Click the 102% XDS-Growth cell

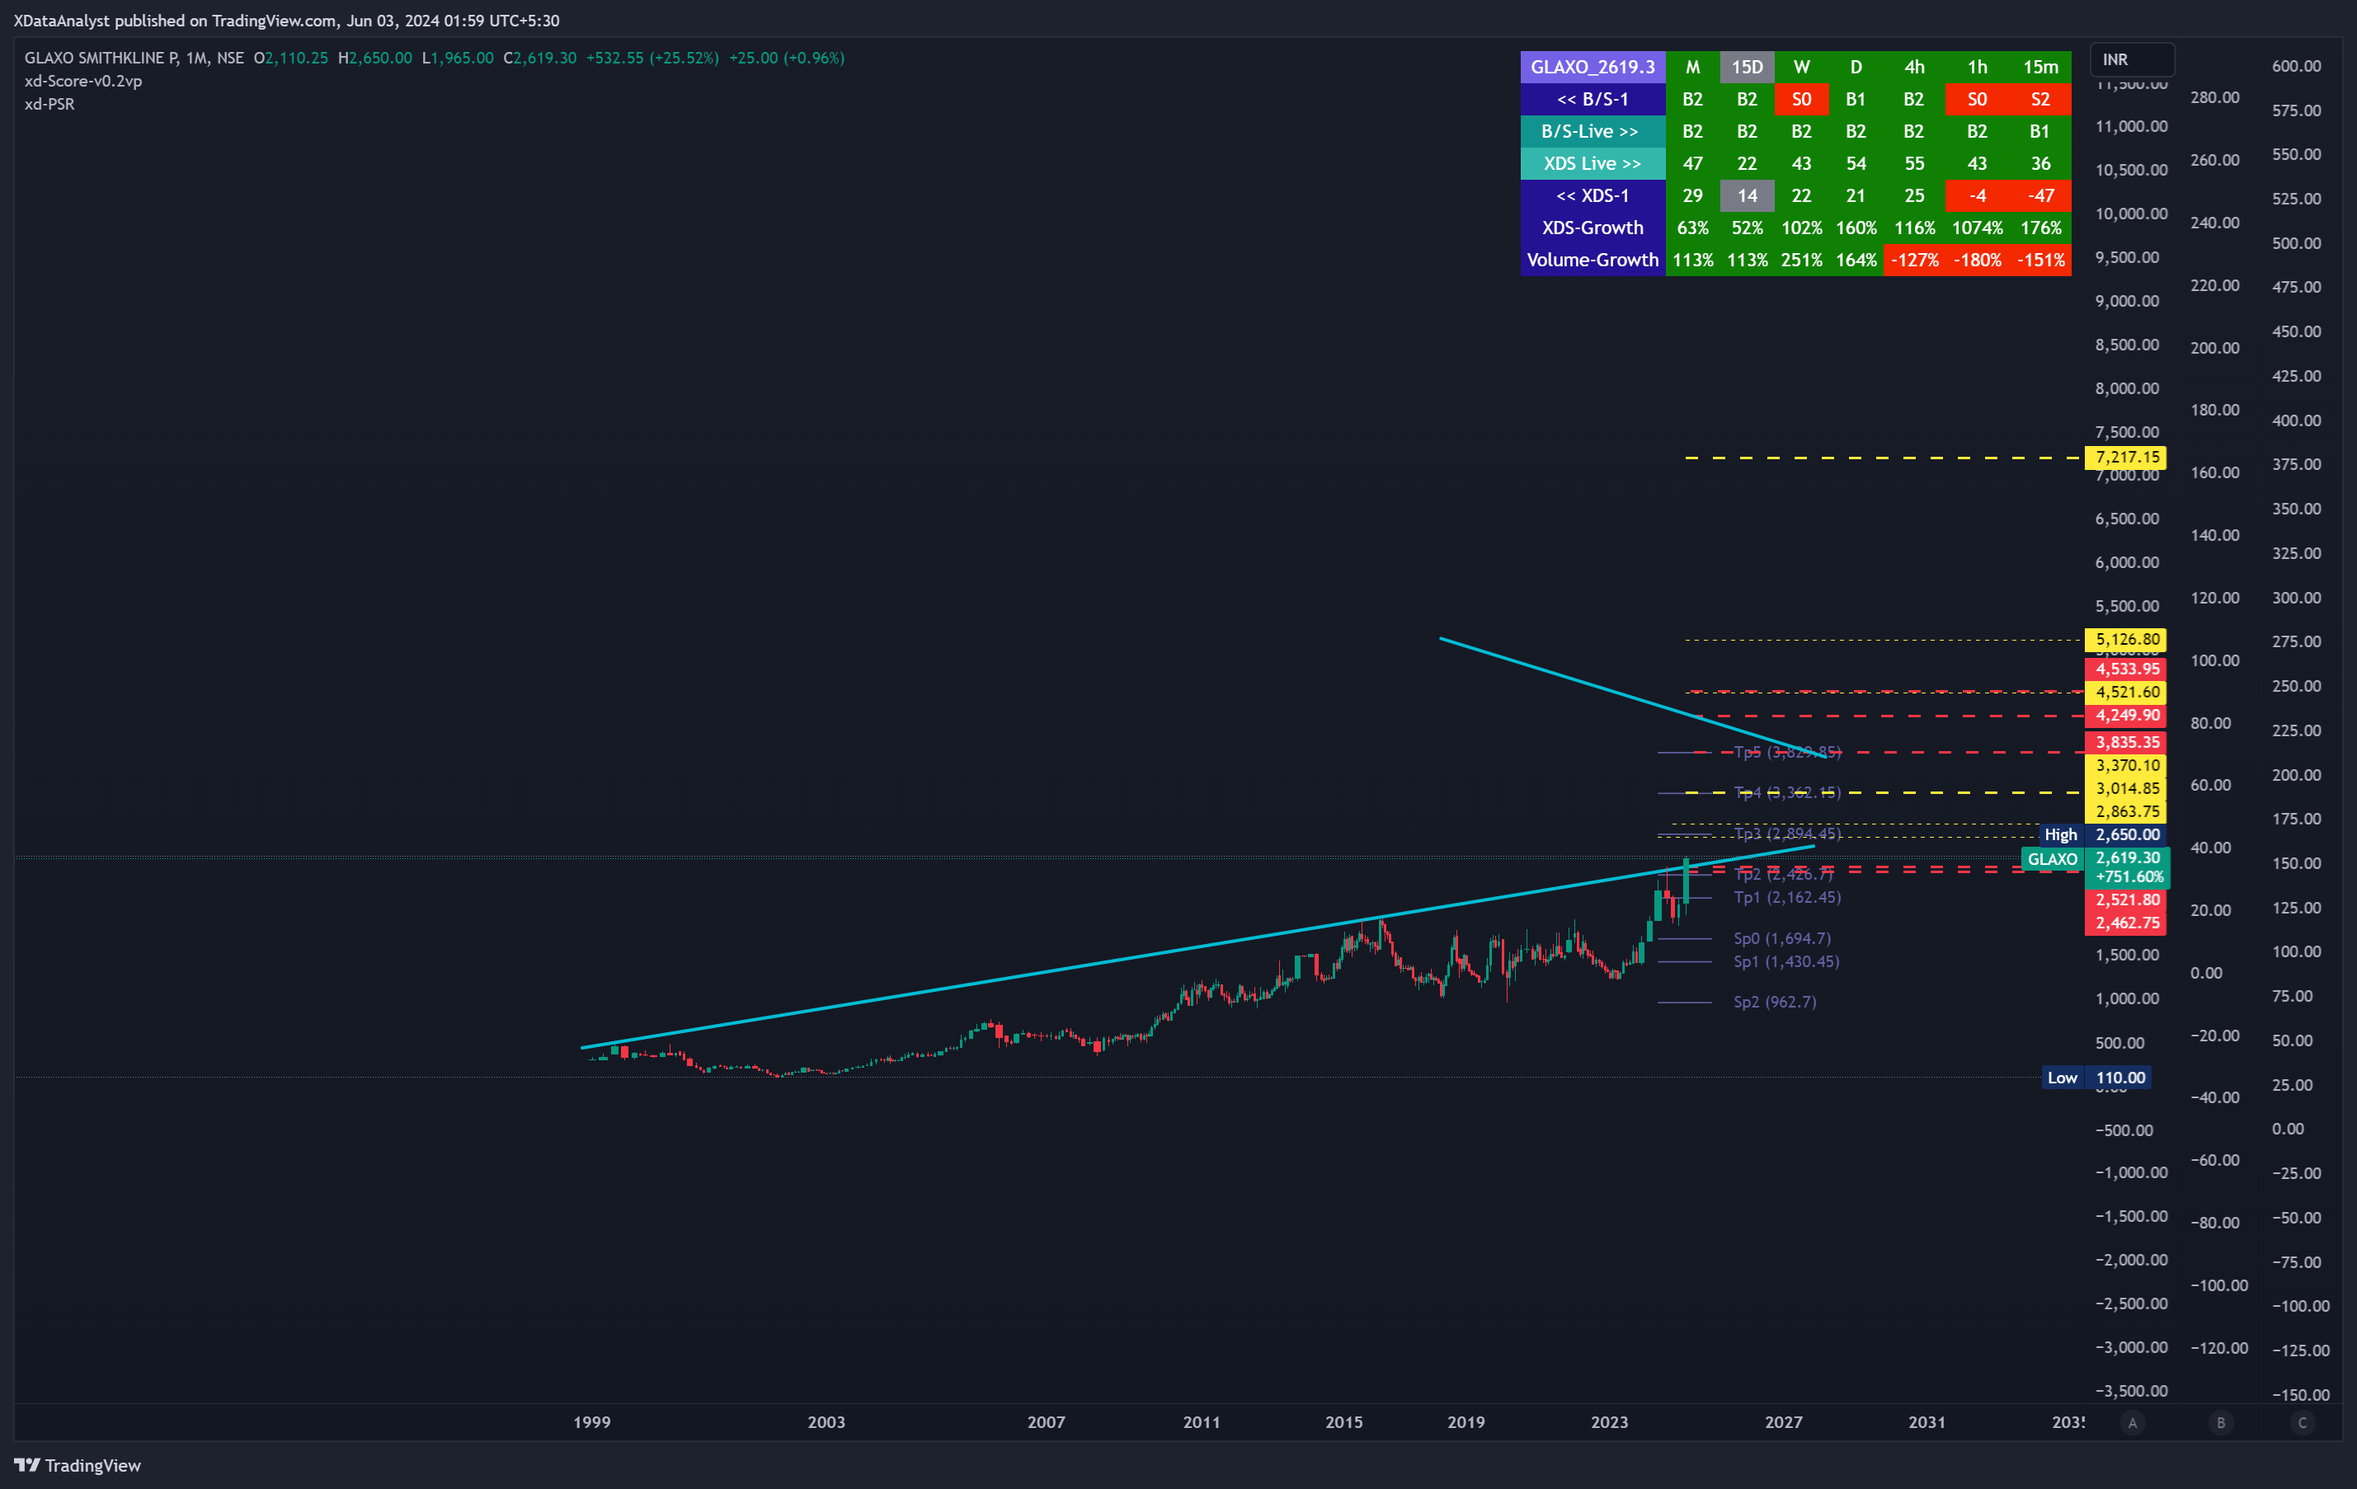pyautogui.click(x=1801, y=228)
